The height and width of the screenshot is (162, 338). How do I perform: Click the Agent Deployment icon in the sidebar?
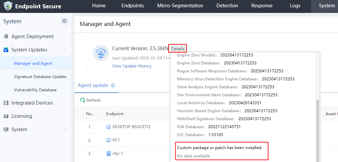(6, 37)
